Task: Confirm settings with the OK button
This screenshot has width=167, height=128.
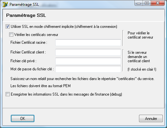Action: (x=22, y=119)
